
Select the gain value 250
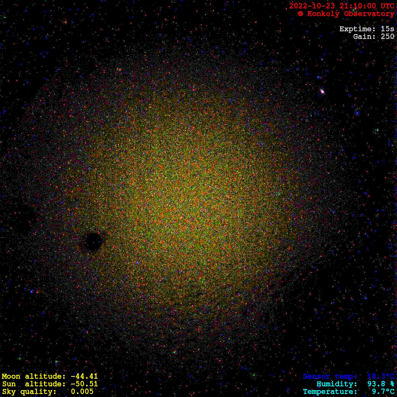(x=387, y=37)
